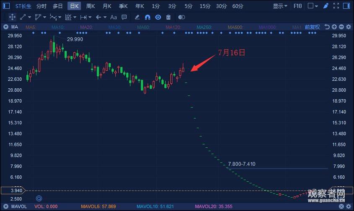Screen dimensions: 354x211
Task: Select the arrow annotation tool
Action: click(x=99, y=17)
